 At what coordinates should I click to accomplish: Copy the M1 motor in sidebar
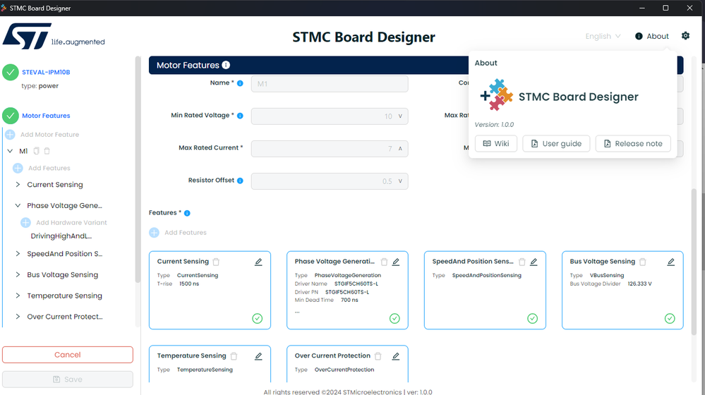pyautogui.click(x=37, y=151)
